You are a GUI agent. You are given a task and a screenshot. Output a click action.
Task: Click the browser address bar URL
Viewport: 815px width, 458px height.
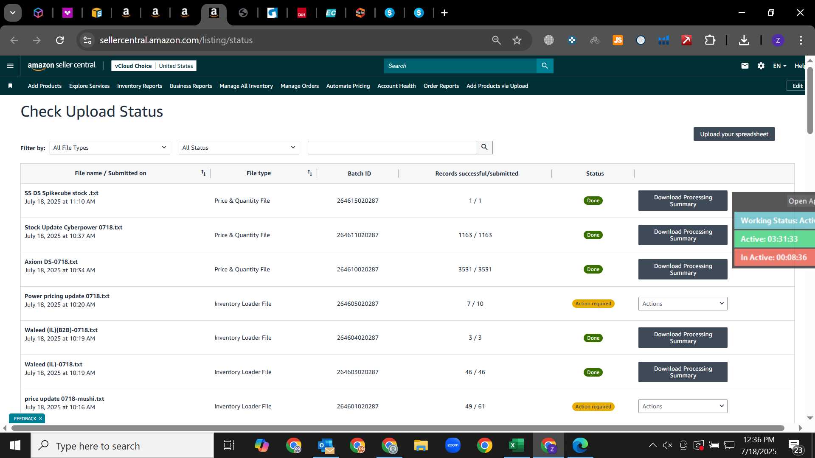pyautogui.click(x=176, y=40)
